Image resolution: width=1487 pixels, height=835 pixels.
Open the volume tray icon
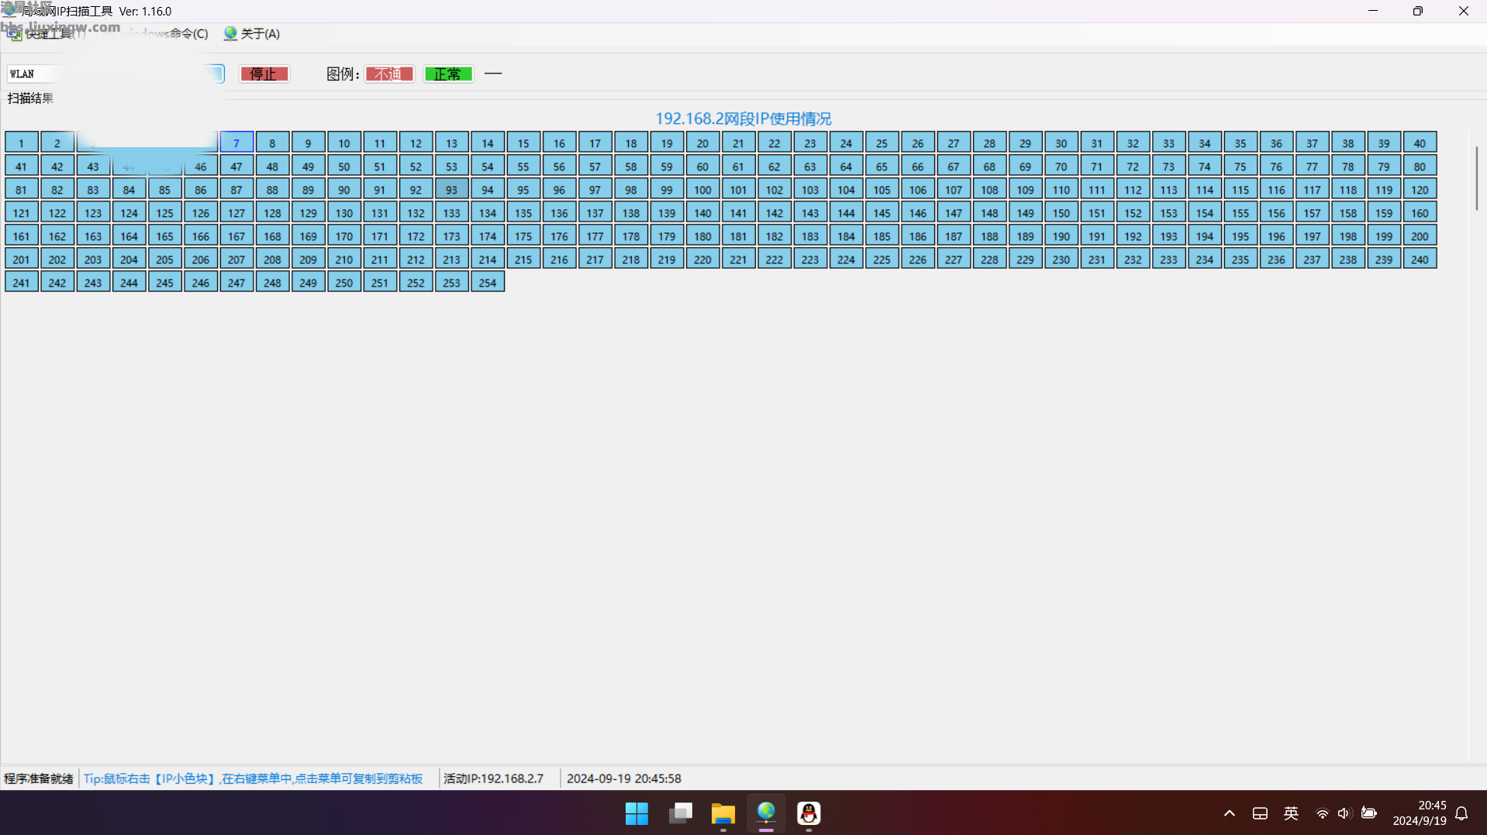tap(1344, 813)
